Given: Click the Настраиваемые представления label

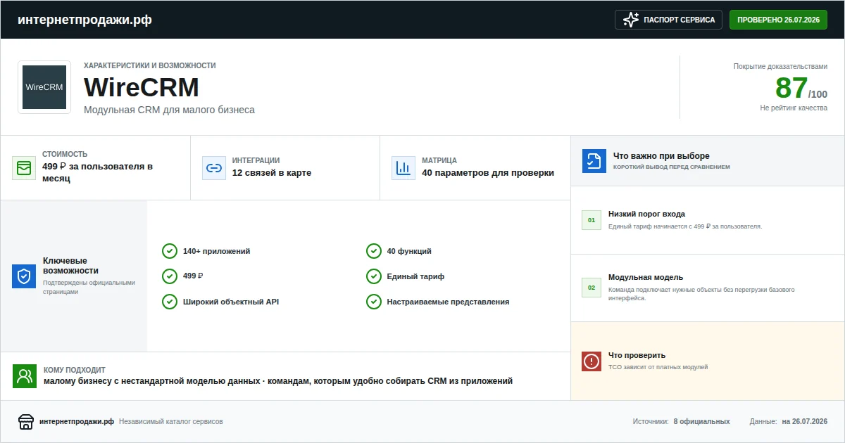Looking at the screenshot, I should [x=448, y=302].
